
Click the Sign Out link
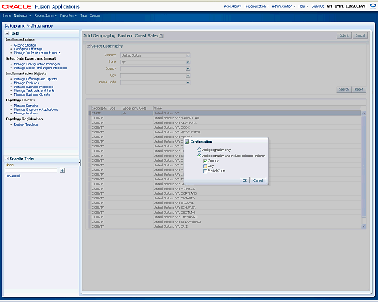[x=318, y=6]
